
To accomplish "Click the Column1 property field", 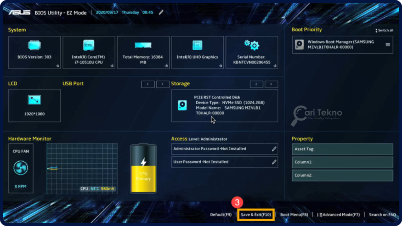I will click(x=342, y=162).
